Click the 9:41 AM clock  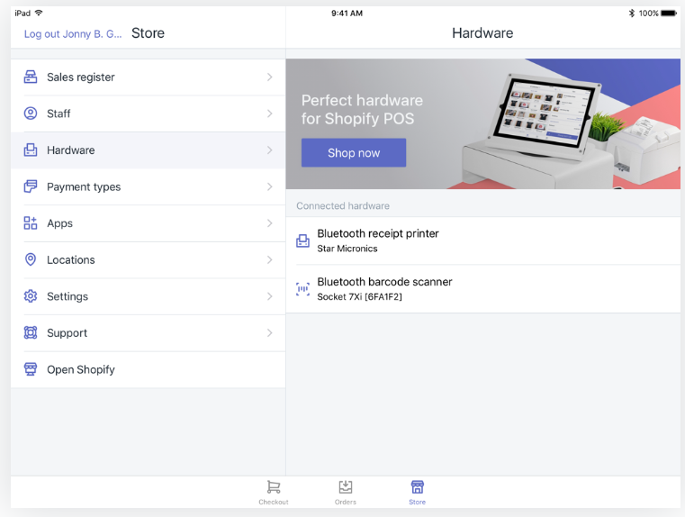pos(347,14)
